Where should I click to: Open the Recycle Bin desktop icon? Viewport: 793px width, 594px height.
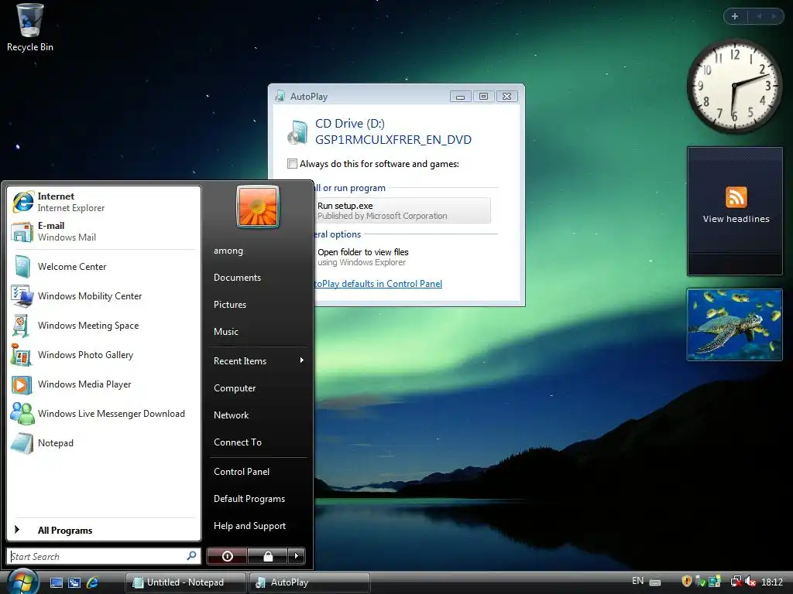pos(30,28)
